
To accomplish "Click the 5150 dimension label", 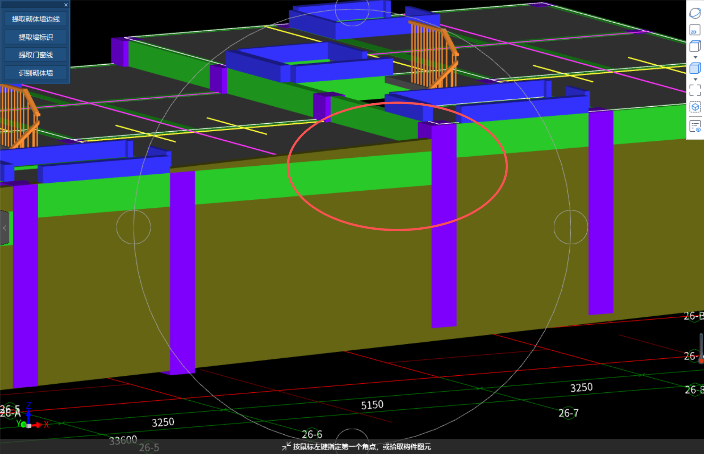I will tap(372, 405).
